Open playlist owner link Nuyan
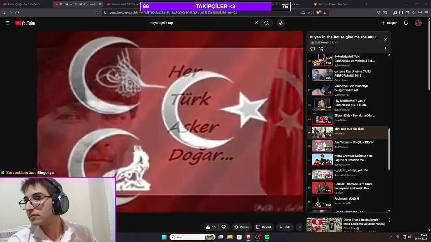 tap(324, 43)
